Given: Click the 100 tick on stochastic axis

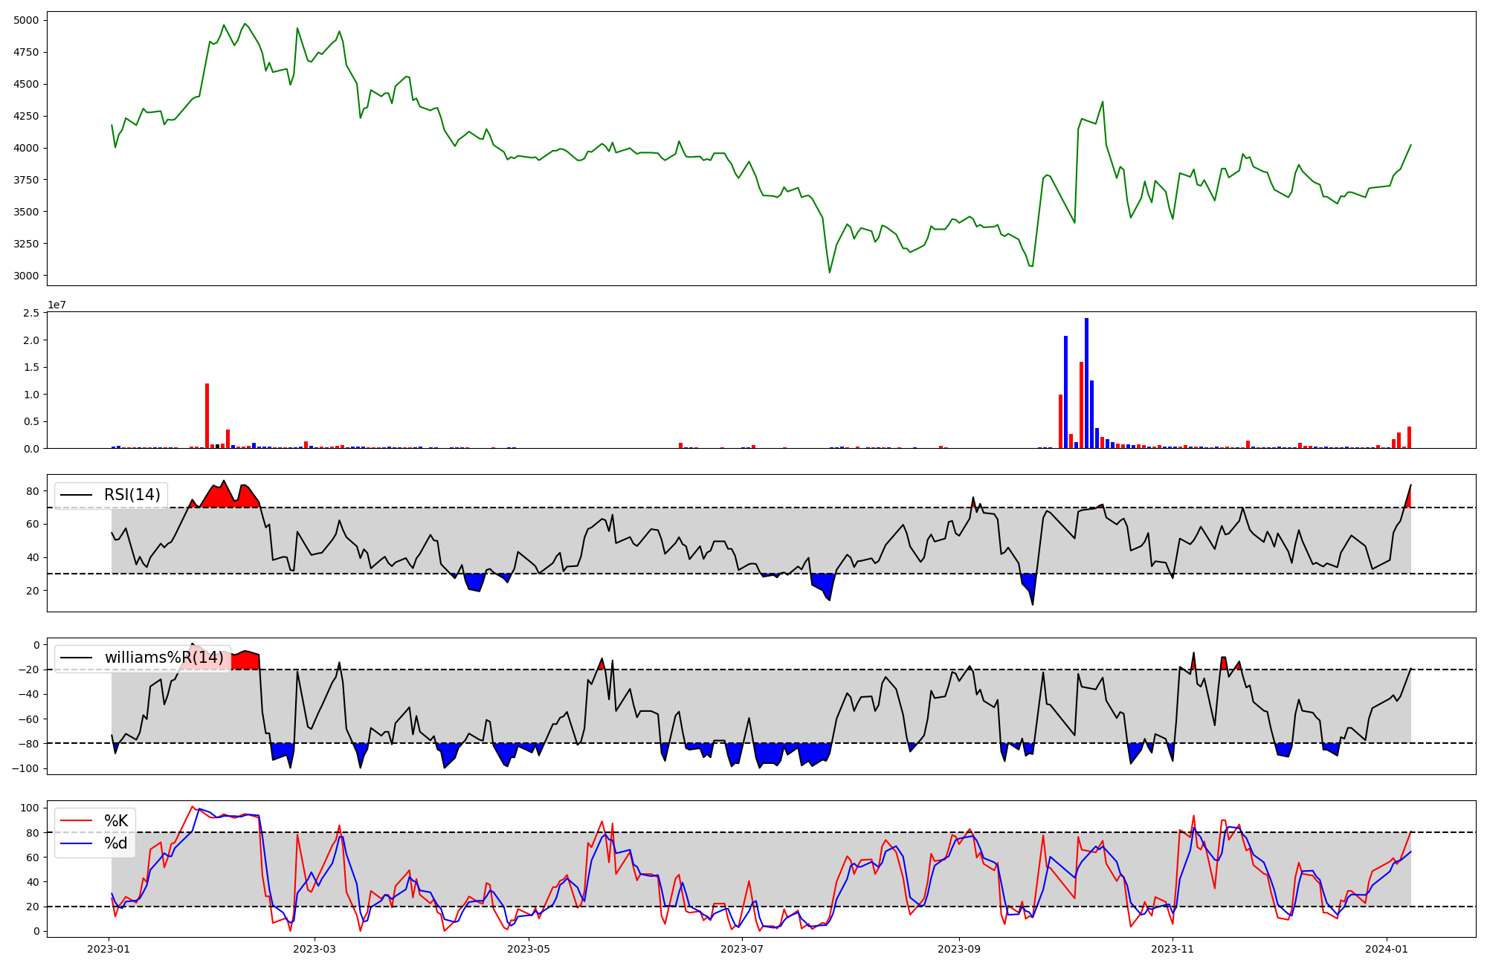Looking at the screenshot, I should 31,808.
